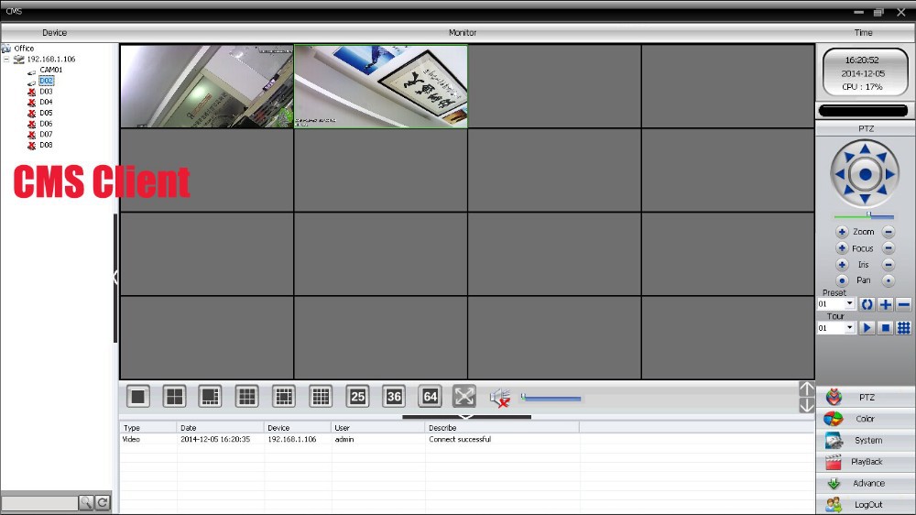916x515 pixels.
Task: Start Pan with the left button
Action: 842,280
